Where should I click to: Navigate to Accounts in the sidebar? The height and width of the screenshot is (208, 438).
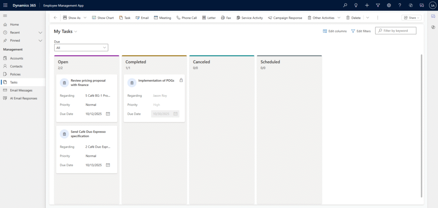tap(17, 58)
